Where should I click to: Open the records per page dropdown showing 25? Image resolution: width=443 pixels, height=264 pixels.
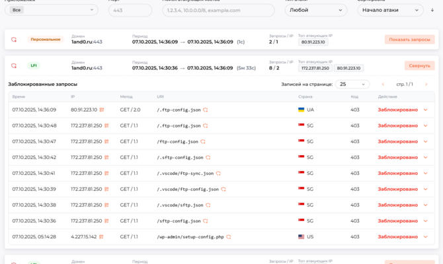352,84
